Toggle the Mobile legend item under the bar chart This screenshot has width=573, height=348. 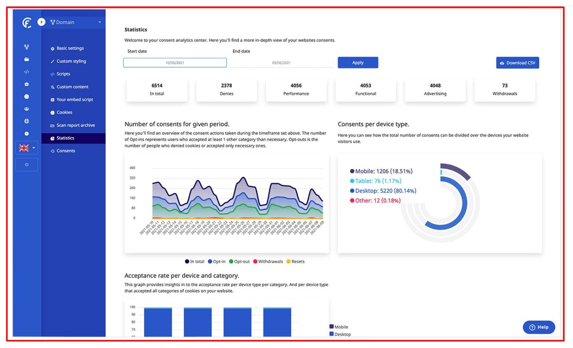click(x=339, y=327)
